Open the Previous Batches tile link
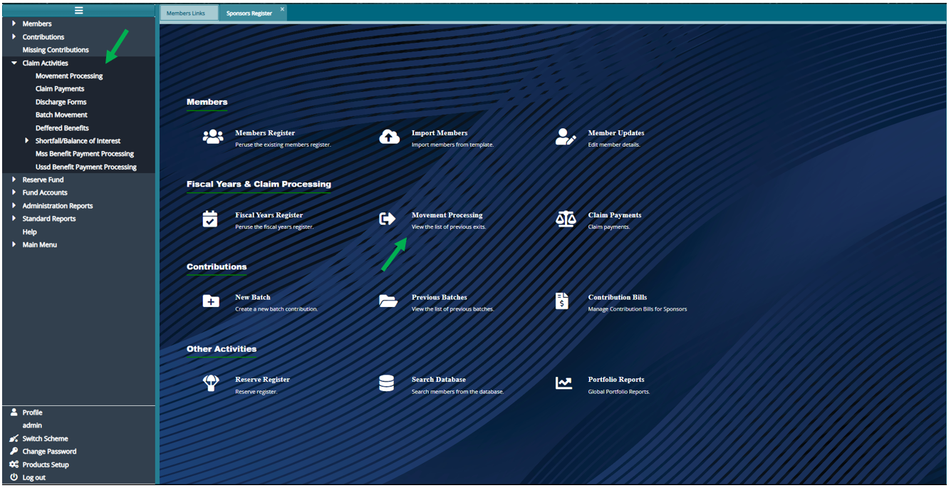Viewport: 951px width, 488px height. pyautogui.click(x=439, y=297)
